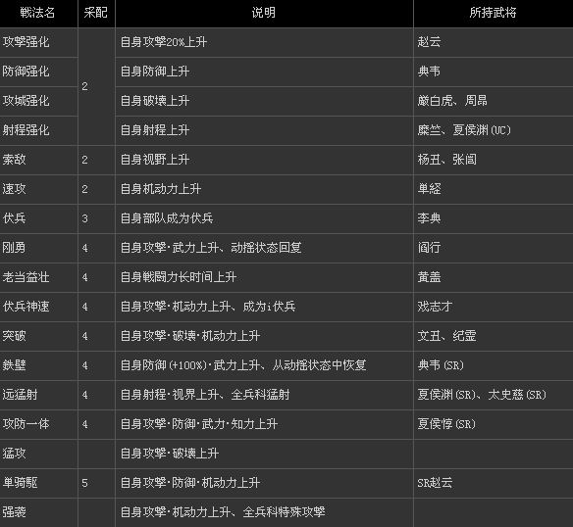Image resolution: width=573 pixels, height=527 pixels.
Task: Select SR赵云 in the 単骑駆 row
Action: pyautogui.click(x=435, y=483)
